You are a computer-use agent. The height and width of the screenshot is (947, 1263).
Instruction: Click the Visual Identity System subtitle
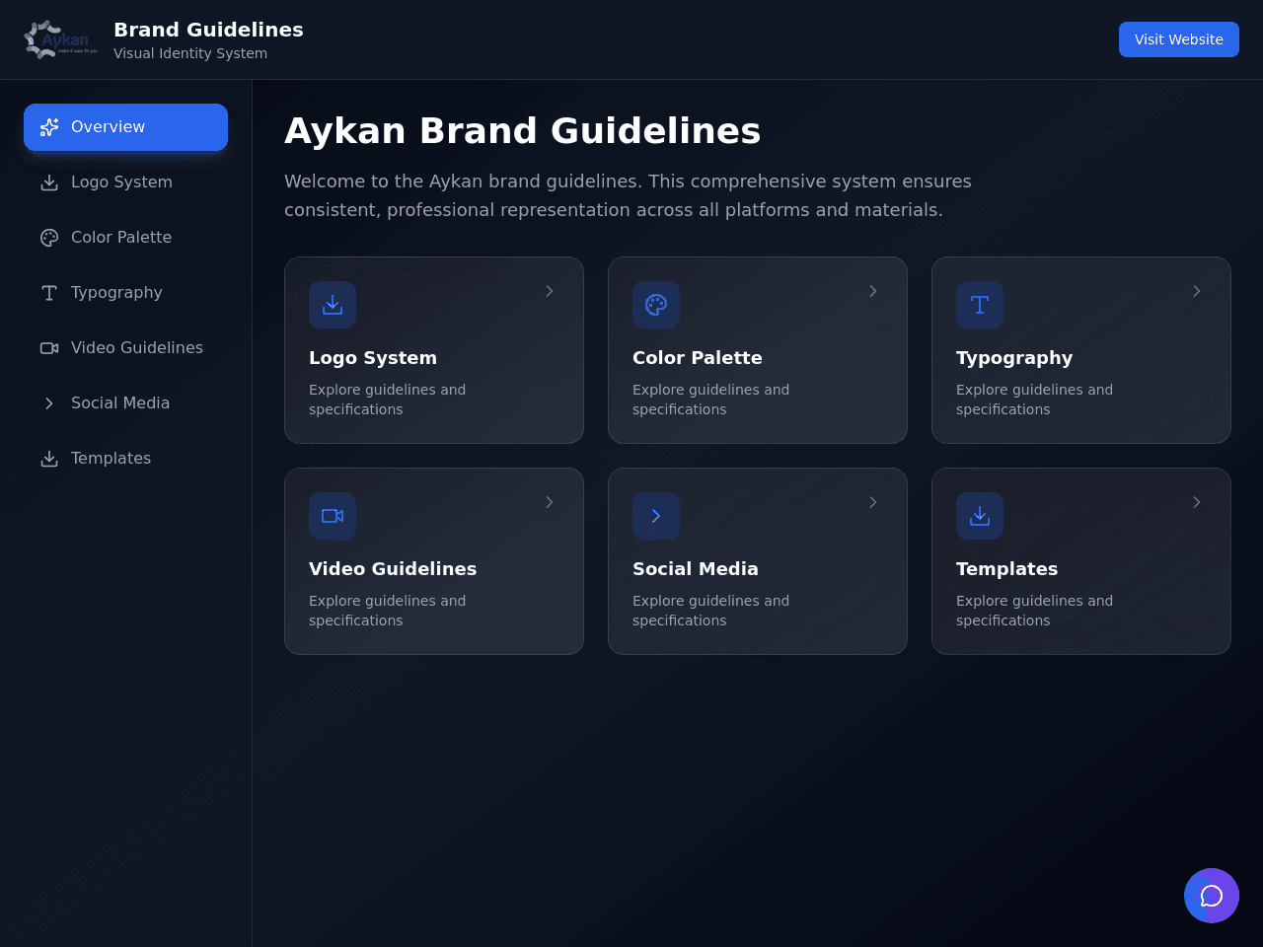pyautogui.click(x=190, y=53)
